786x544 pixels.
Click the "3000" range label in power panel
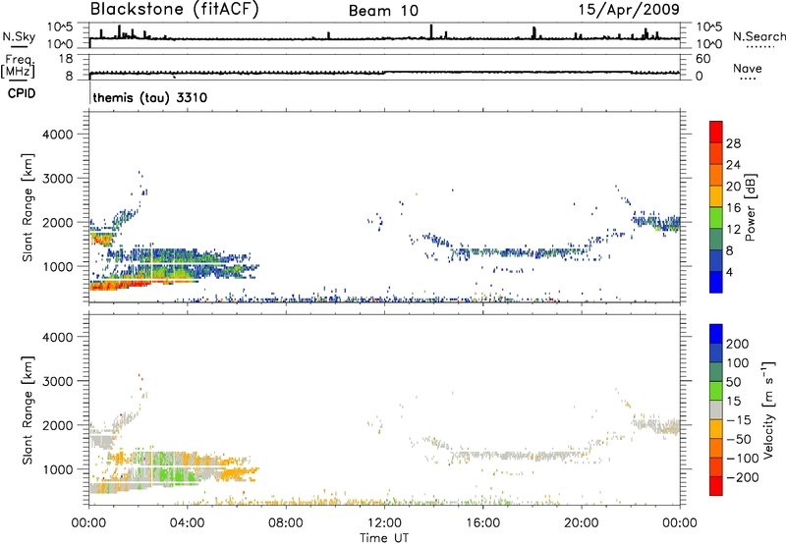(57, 179)
